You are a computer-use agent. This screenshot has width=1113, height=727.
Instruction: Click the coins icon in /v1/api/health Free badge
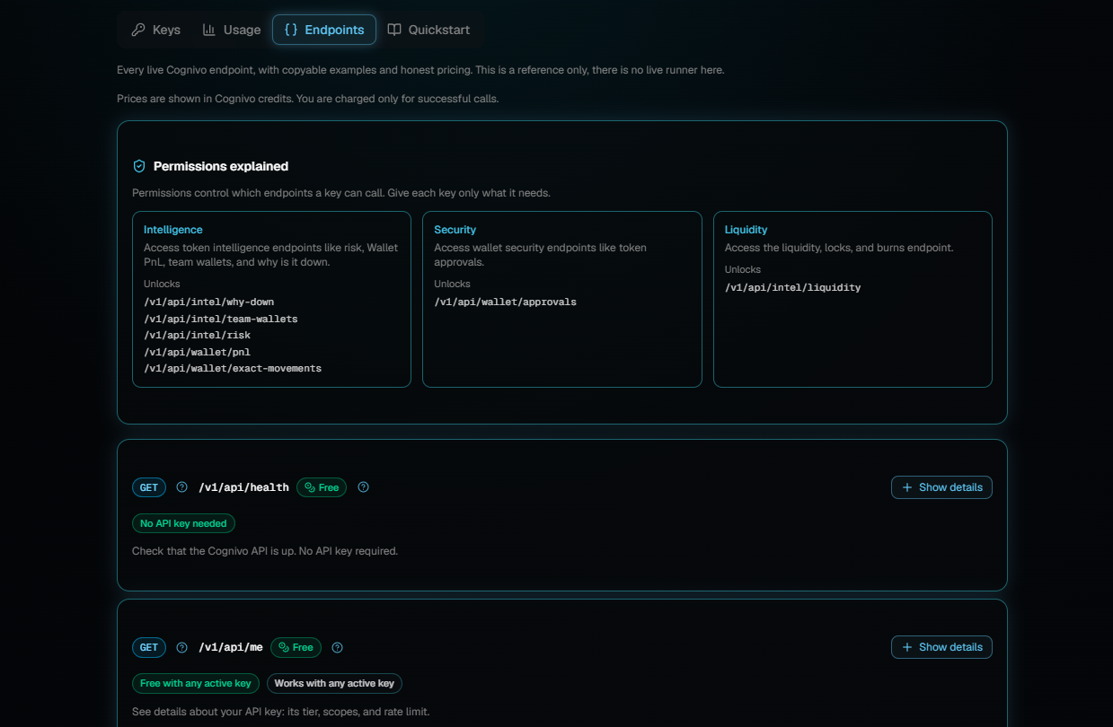pyautogui.click(x=310, y=487)
